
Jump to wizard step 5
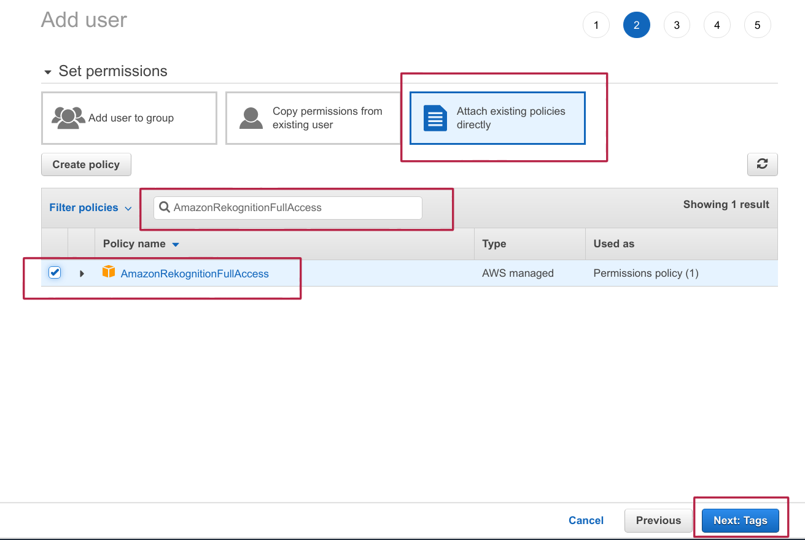pos(757,25)
